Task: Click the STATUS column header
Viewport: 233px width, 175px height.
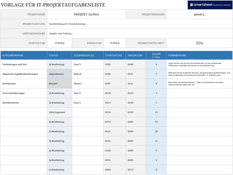Action: click(x=59, y=55)
